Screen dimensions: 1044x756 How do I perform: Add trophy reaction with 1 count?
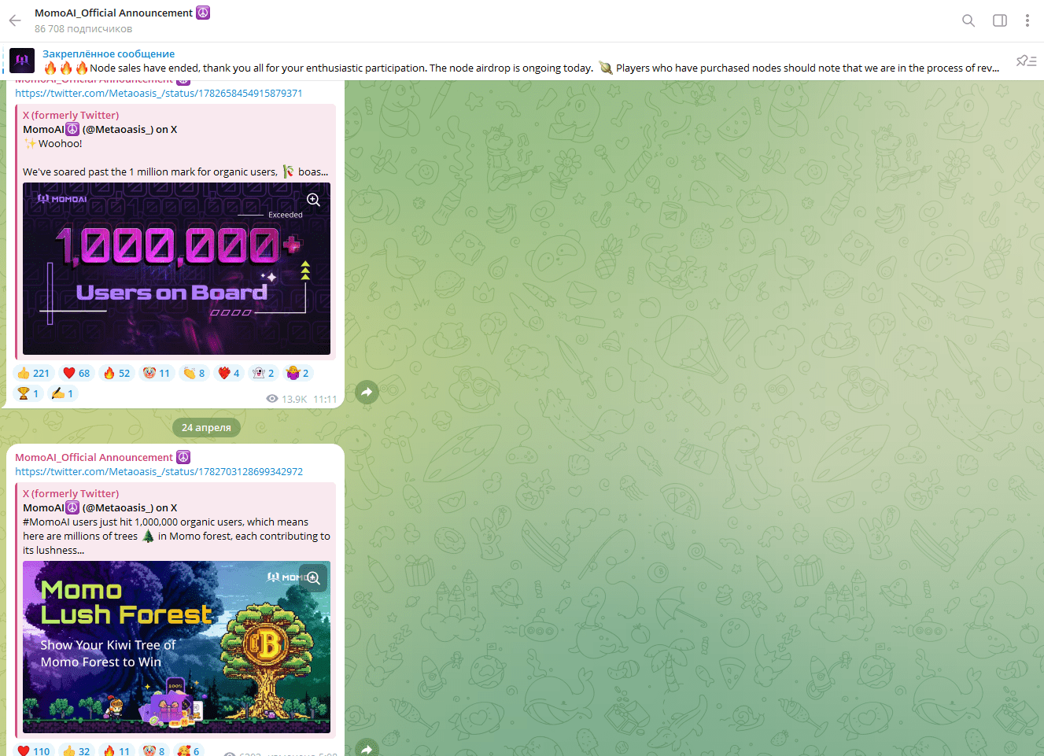coord(28,393)
